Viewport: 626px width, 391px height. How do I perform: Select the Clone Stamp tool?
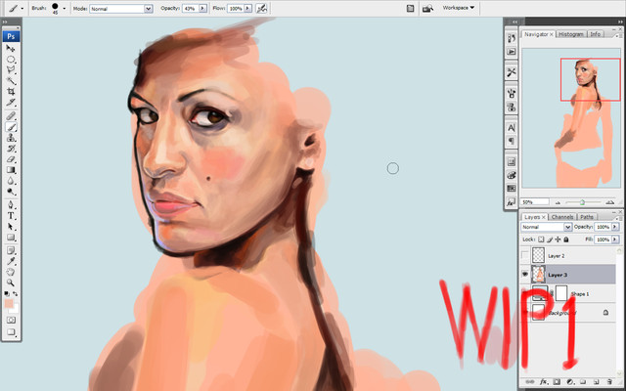[x=11, y=138]
